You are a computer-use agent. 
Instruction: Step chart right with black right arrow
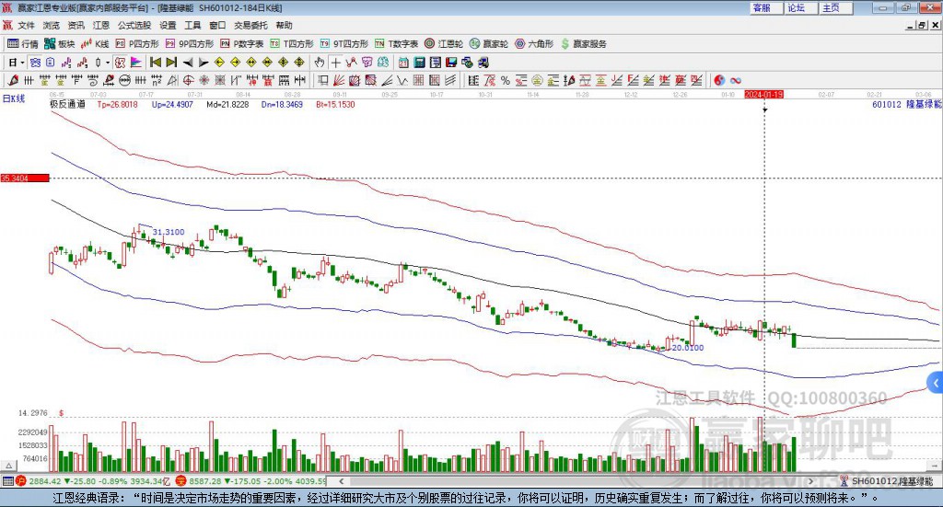(x=204, y=63)
